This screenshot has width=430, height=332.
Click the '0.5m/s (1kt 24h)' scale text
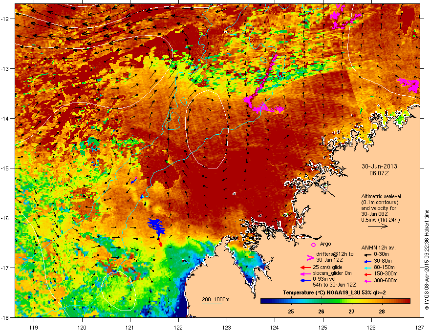(381, 220)
